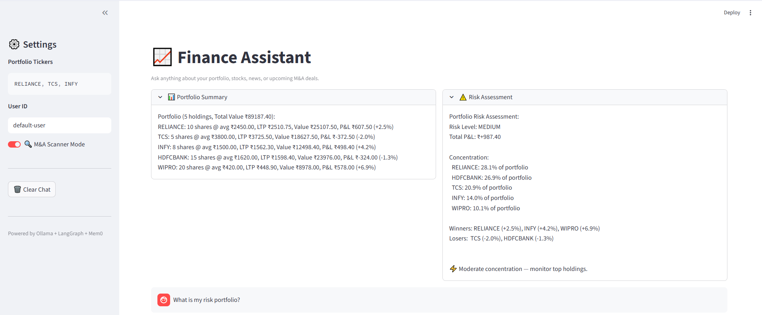
Task: Click the 'Powered by Ollama + LangGraph + Mem0' footer
Action: tap(55, 233)
